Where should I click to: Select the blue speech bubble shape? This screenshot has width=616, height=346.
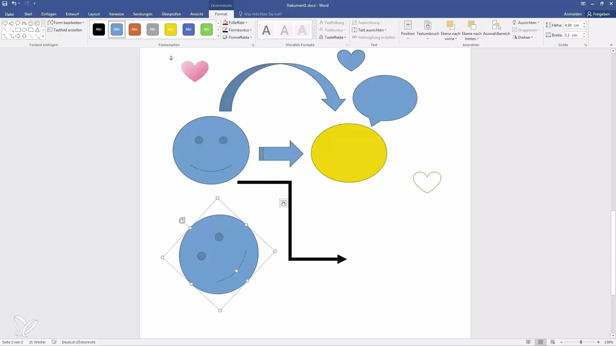tap(385, 98)
